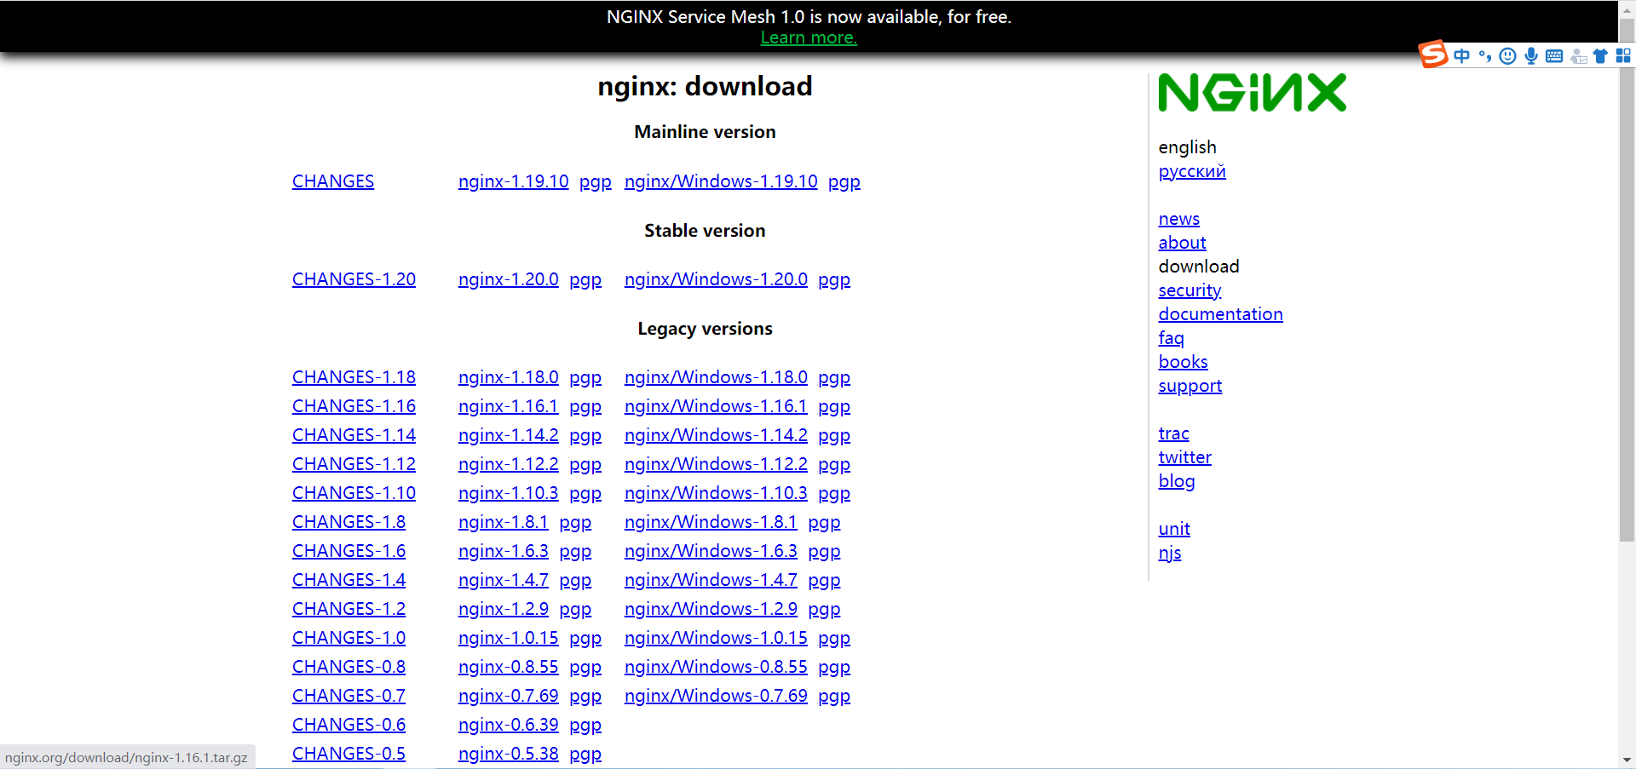1636x769 pixels.
Task: Download nginx/Windows-1.8.1
Action: tap(711, 522)
